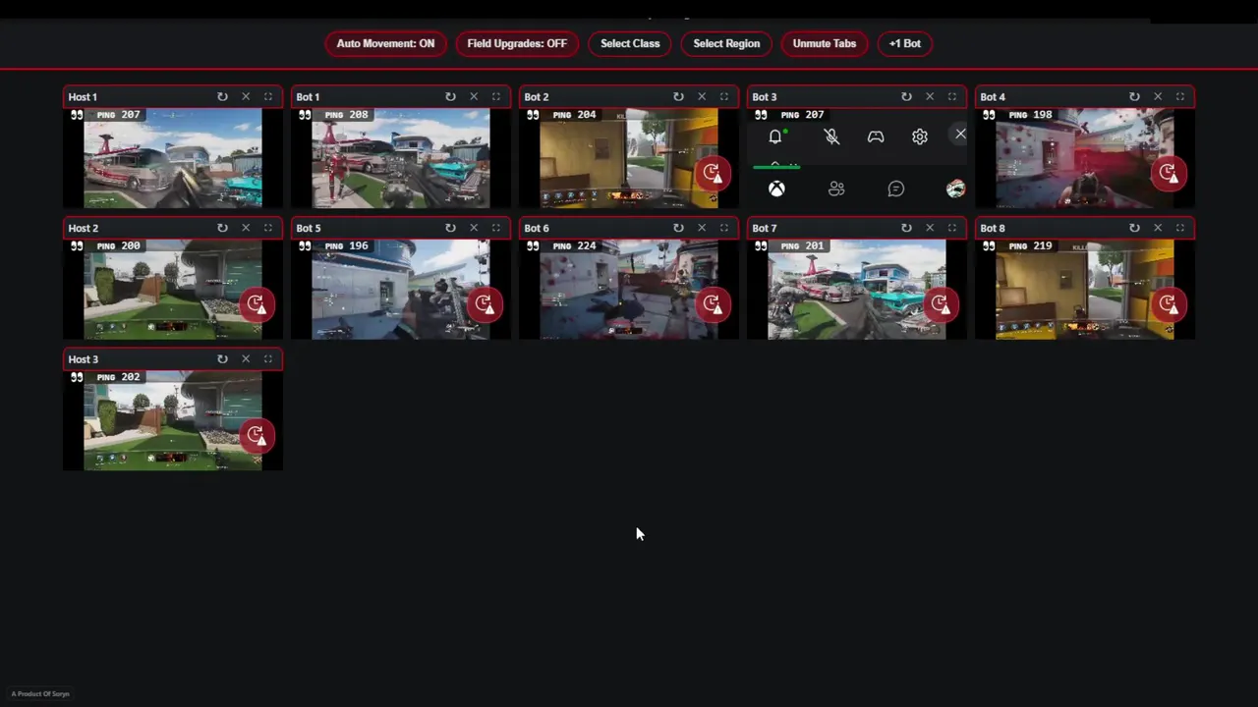Click the PING 207 readout in Host 1
This screenshot has height=707, width=1258.
pyautogui.click(x=118, y=115)
